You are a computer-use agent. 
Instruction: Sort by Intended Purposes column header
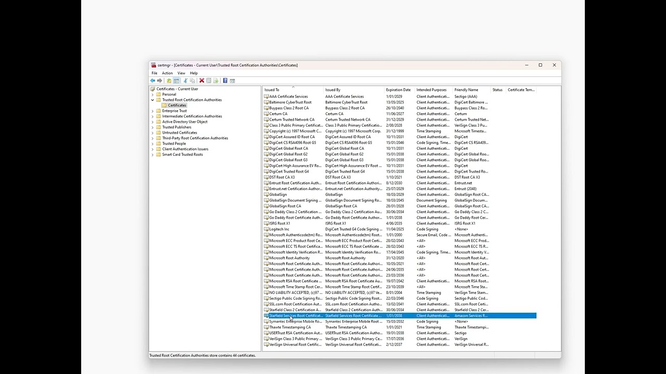(434, 90)
